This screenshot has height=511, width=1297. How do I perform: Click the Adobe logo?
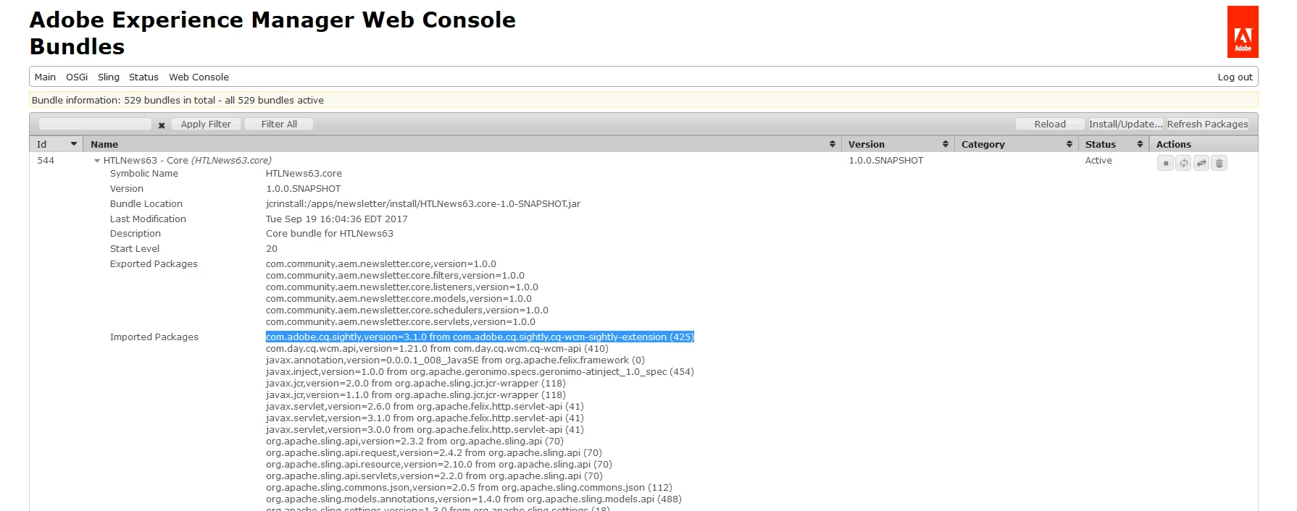1243,32
